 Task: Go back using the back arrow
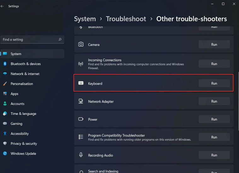[2, 6]
